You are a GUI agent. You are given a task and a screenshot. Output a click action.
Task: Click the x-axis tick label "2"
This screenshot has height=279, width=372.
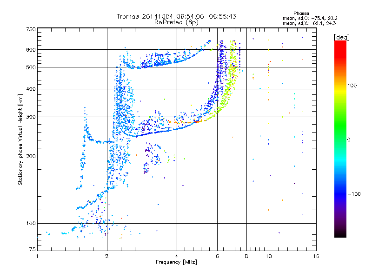[x=107, y=256]
